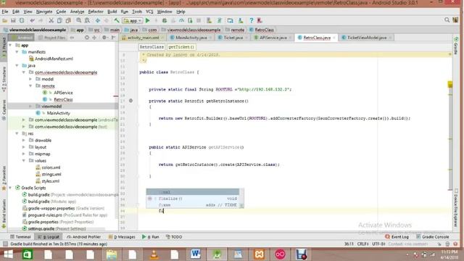Collapse the values folder
464x261 pixels.
pyautogui.click(x=24, y=161)
